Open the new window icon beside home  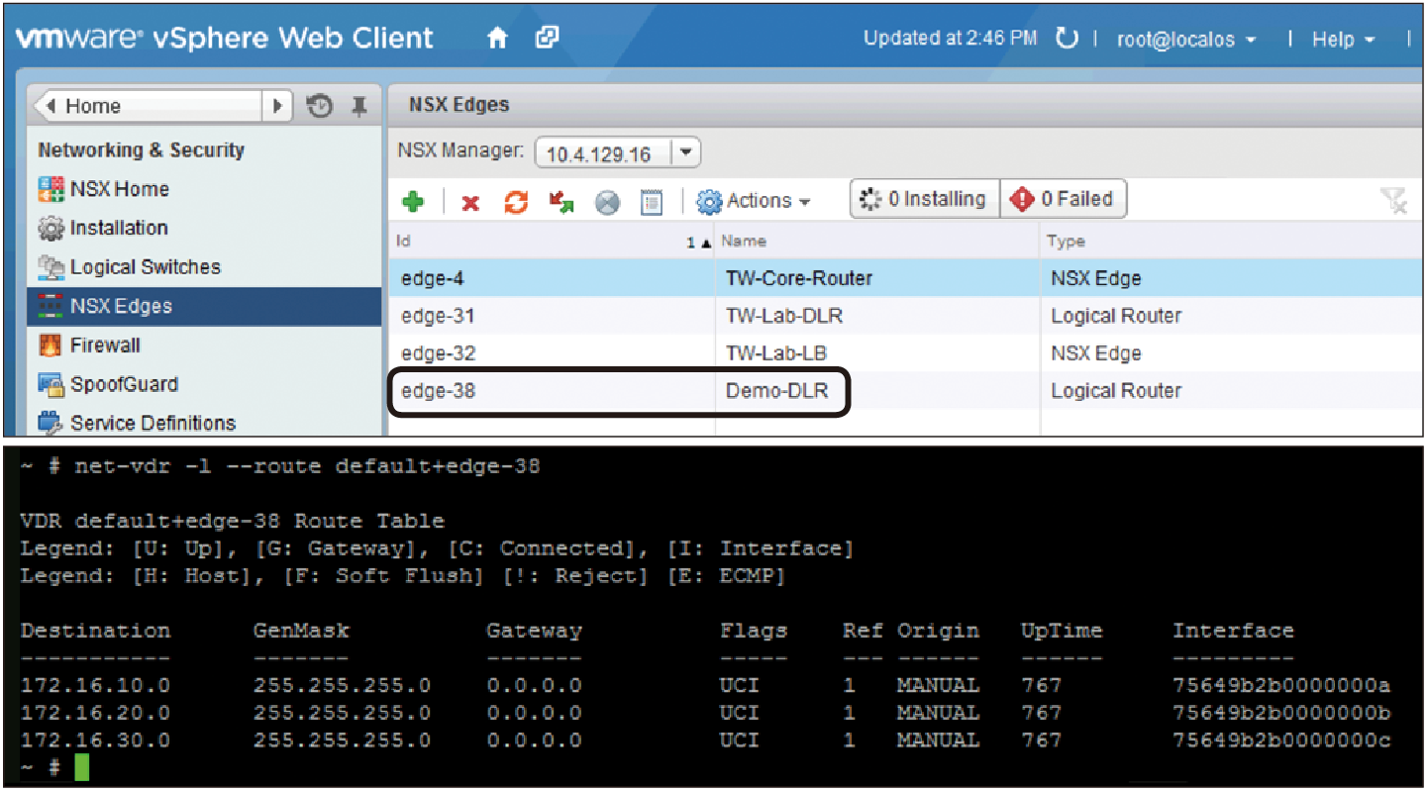(547, 38)
